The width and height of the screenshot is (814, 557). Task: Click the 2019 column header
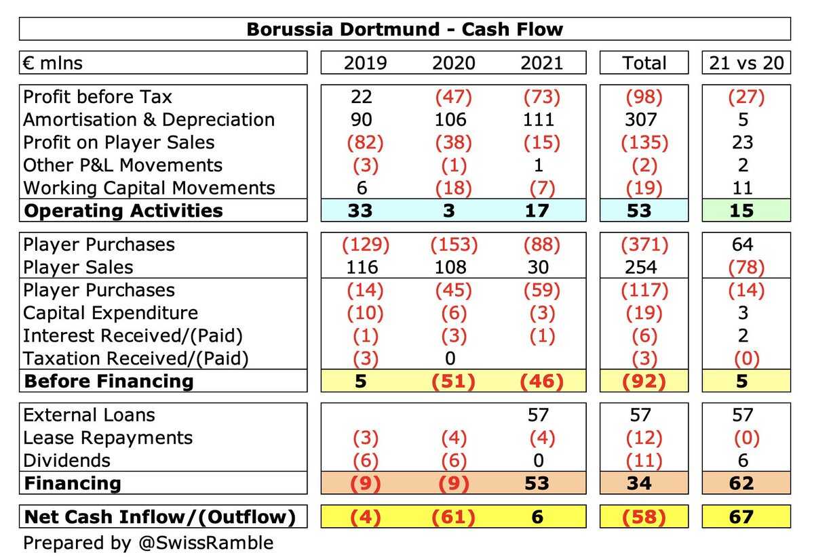pyautogui.click(x=366, y=63)
